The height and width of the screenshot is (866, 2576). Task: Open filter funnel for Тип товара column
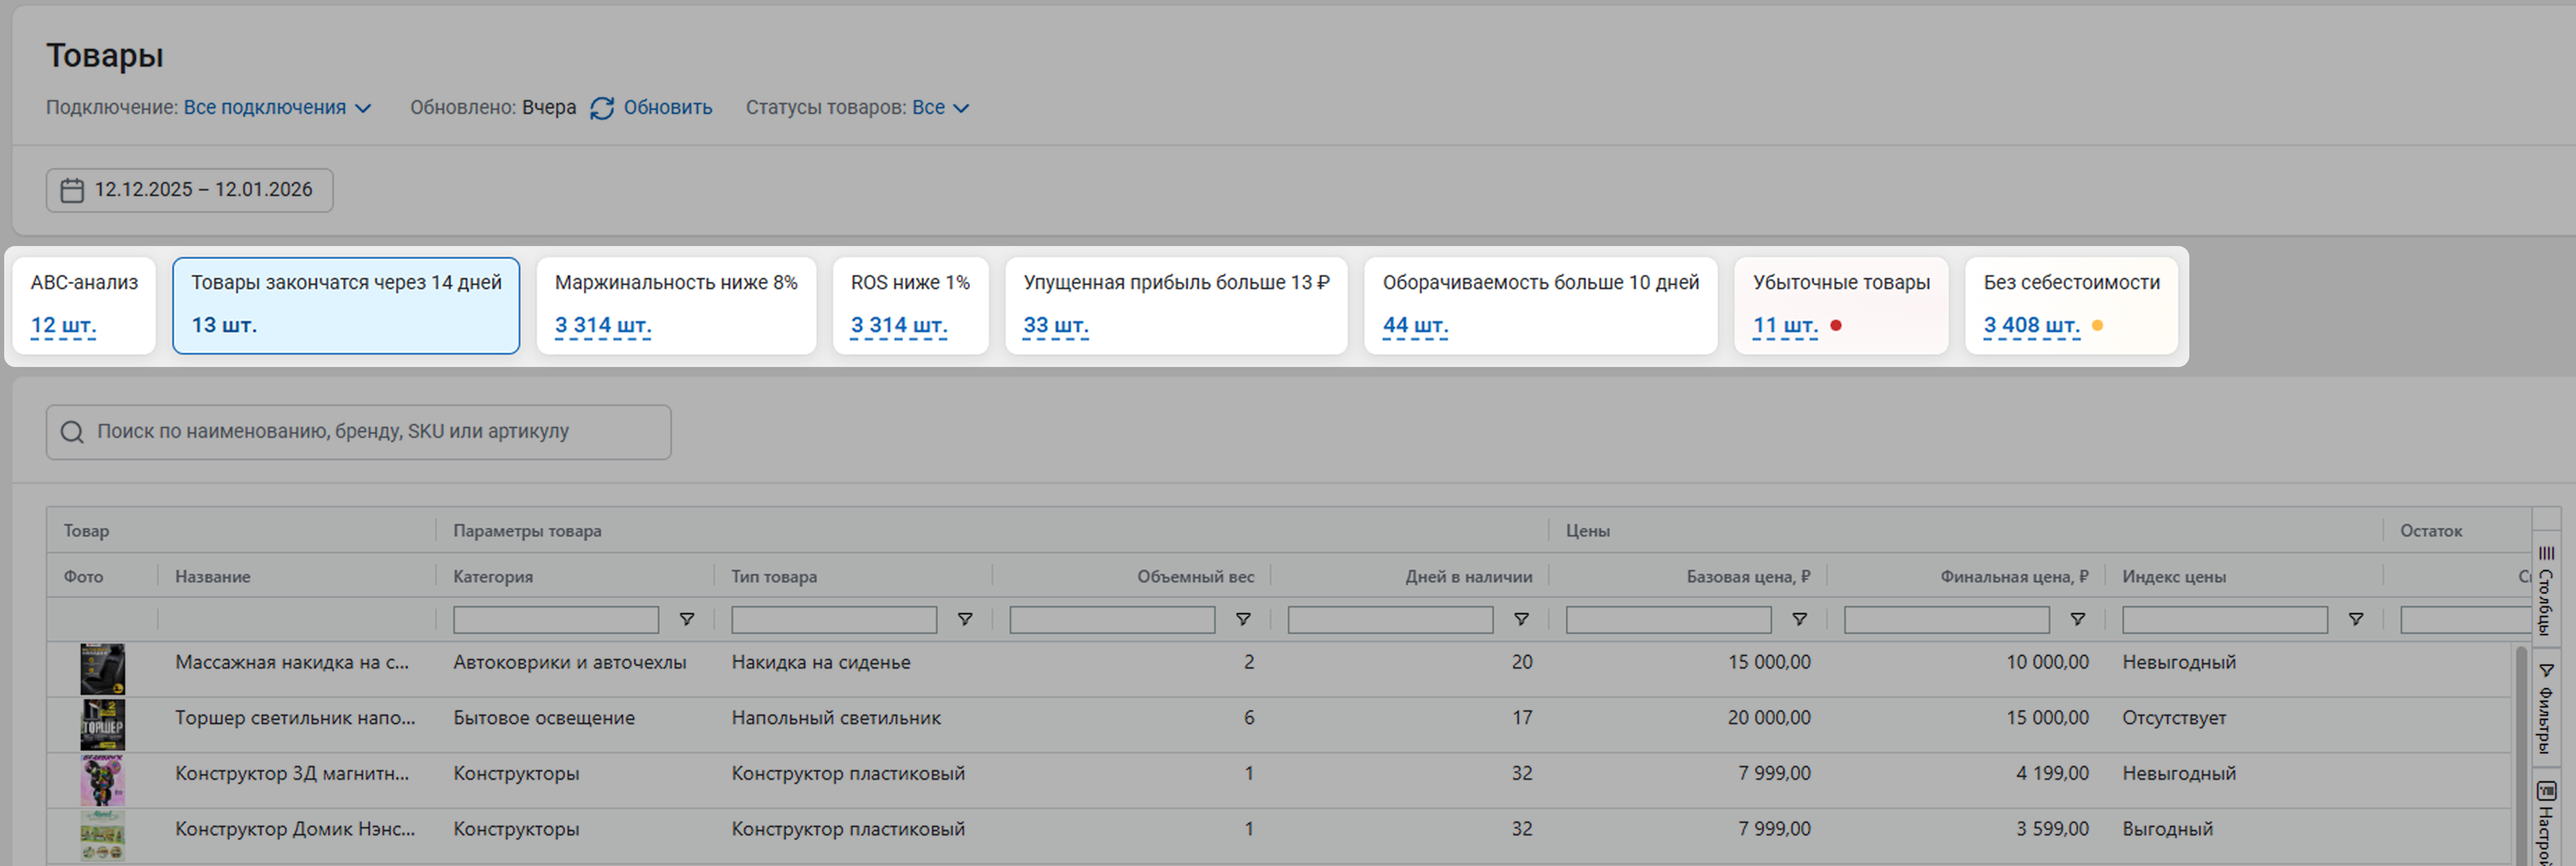click(x=965, y=619)
